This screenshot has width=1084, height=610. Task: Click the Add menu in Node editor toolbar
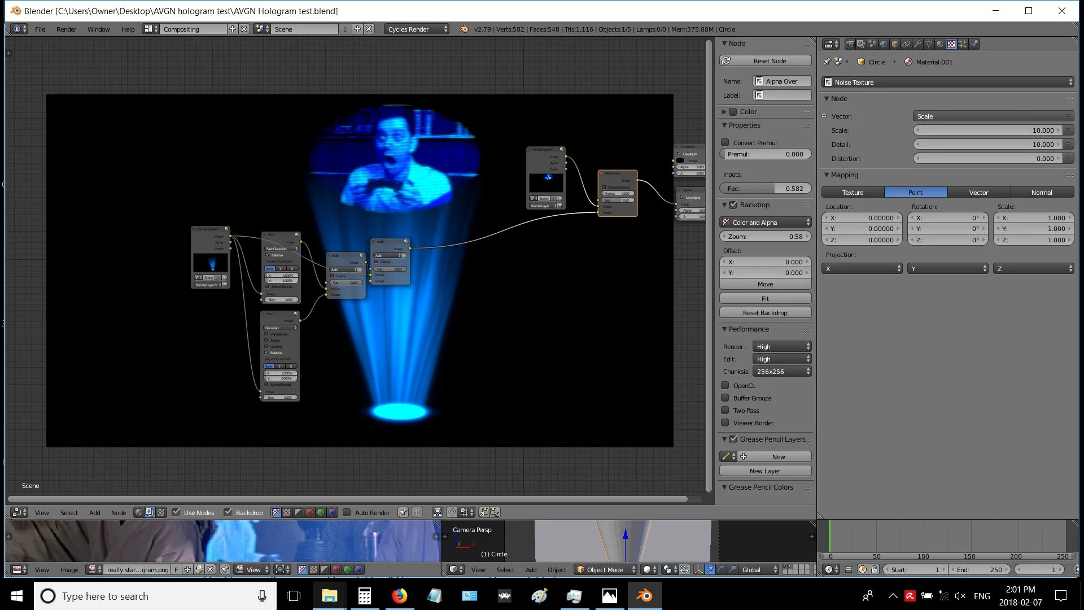click(x=94, y=512)
